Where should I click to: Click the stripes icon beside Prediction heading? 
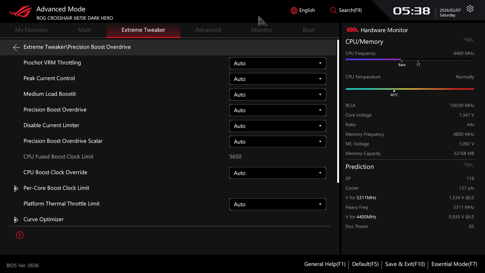[x=468, y=165]
